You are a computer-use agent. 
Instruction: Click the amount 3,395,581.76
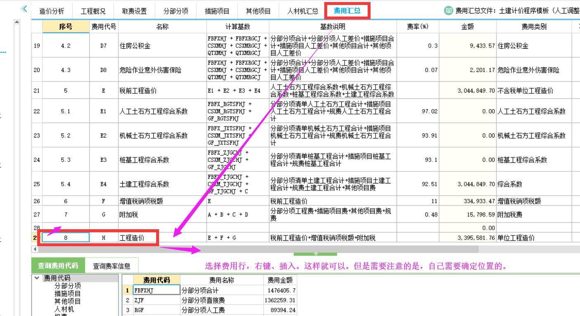click(x=468, y=238)
